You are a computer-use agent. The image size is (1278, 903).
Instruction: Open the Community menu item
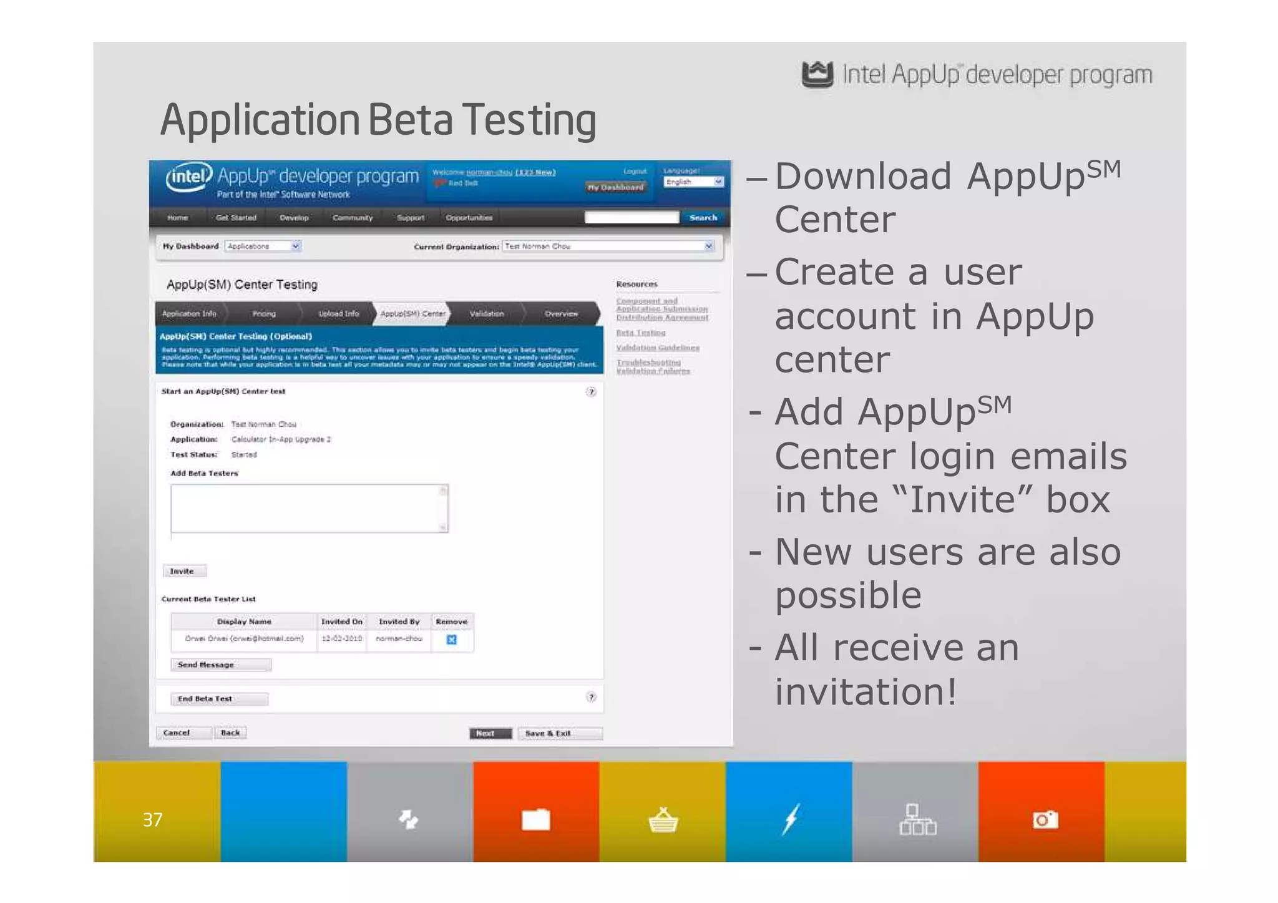353,218
